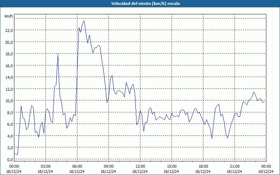
Task: Select the '22,0' y-axis tick label
Action: point(9,30)
